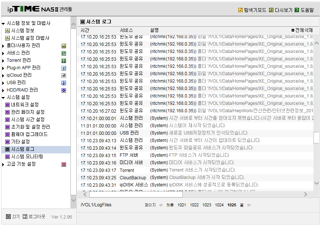Click the 'FTP 서버' log entry text
322x226 pixels.
[x=129, y=155]
